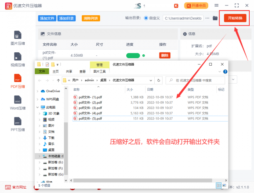This screenshot has height=193, width=254.
Task: Click the output directory path field
Action: click(183, 18)
